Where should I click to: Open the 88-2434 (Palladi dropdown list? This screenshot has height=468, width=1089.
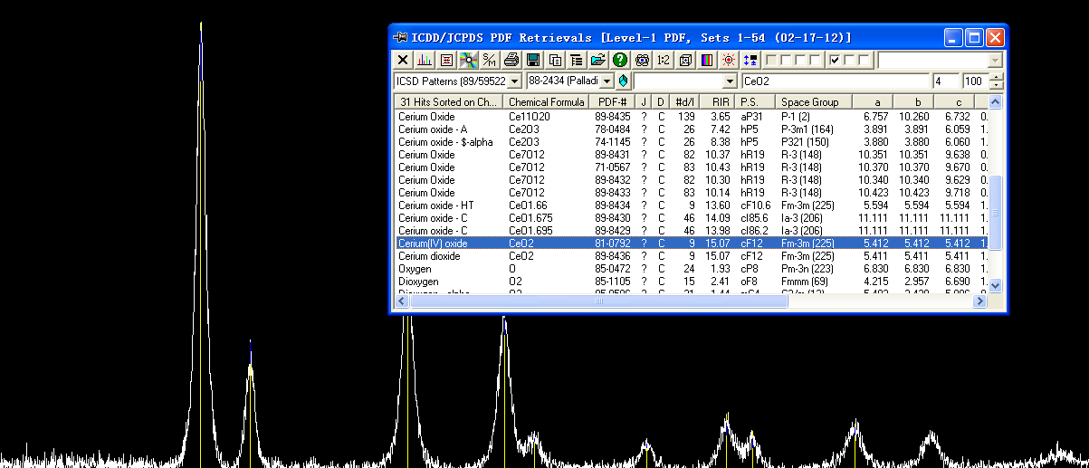click(607, 81)
